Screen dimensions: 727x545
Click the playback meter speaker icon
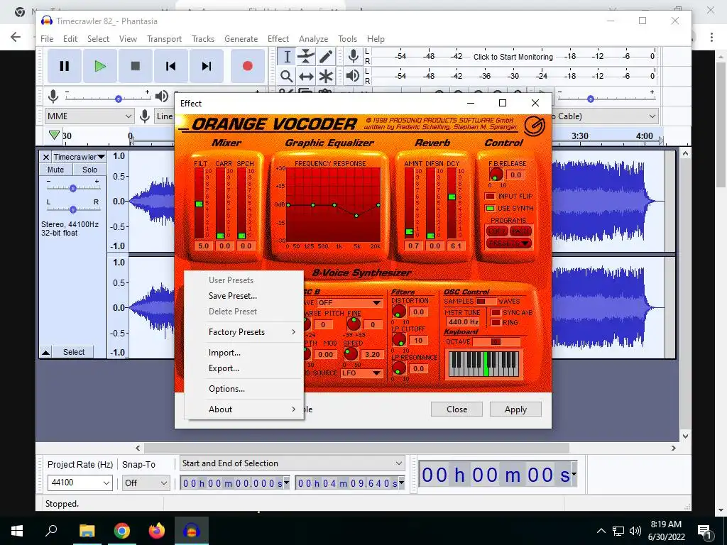pyautogui.click(x=354, y=75)
